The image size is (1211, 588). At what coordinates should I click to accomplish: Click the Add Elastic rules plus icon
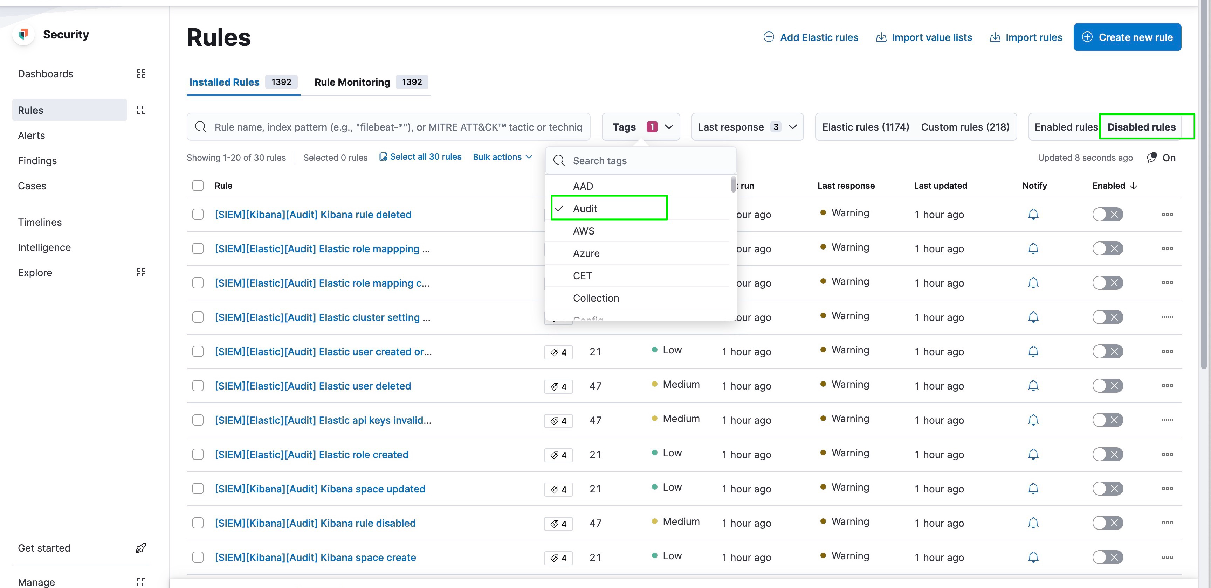769,37
